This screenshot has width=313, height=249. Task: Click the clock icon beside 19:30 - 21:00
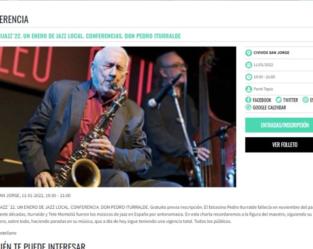(249, 77)
